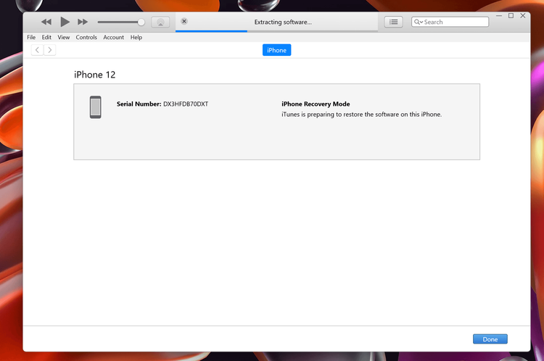Viewport: 544px width, 361px height.
Task: Open the Help menu
Action: point(136,37)
